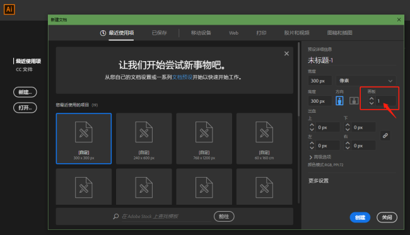The height and width of the screenshot is (235, 410).
Task: Click the artboard number field
Action: click(386, 101)
